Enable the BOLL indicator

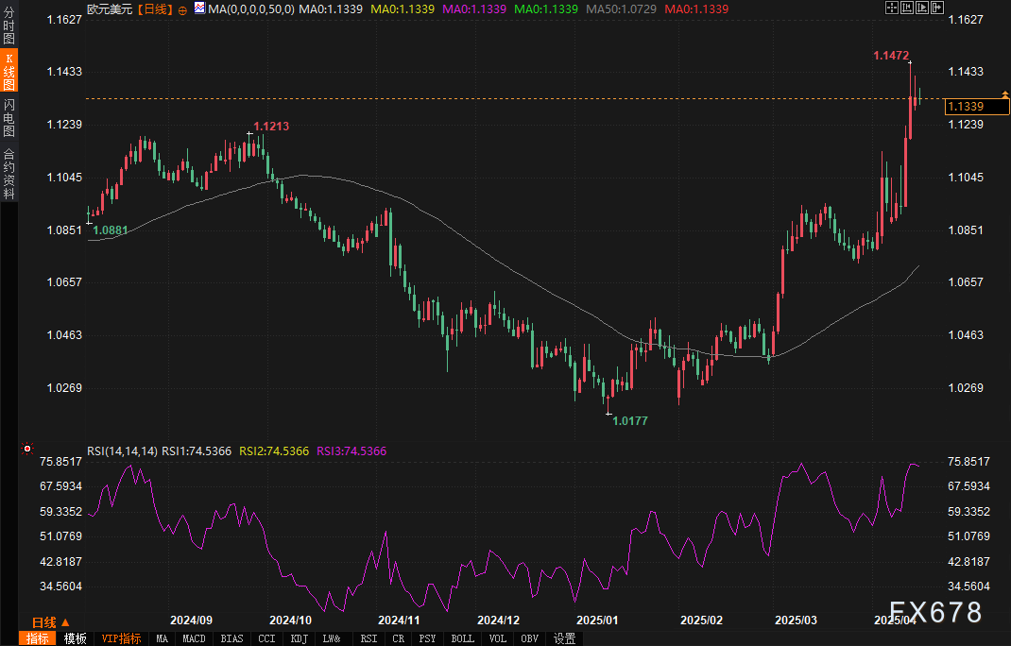pos(462,638)
